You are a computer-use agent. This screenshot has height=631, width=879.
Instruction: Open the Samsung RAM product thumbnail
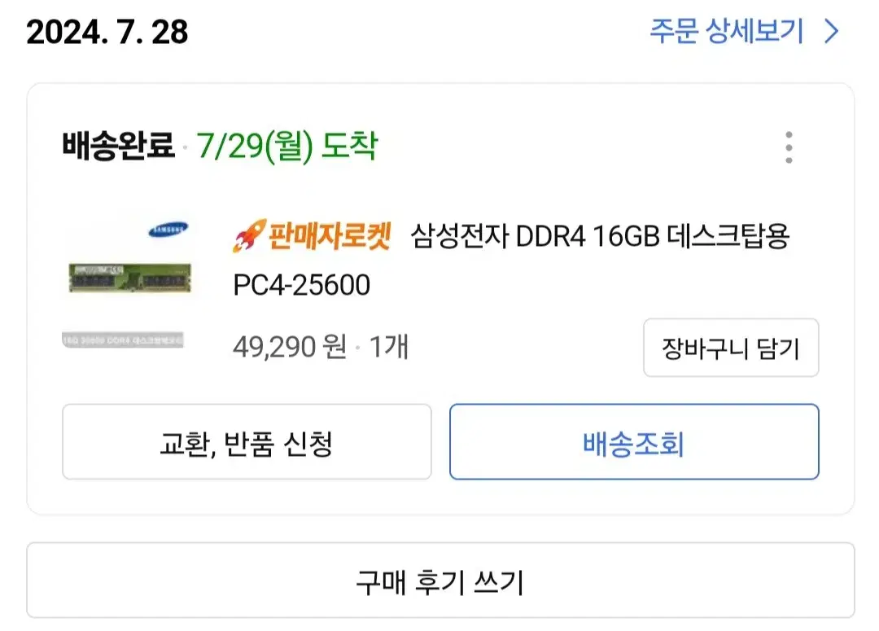point(129,283)
